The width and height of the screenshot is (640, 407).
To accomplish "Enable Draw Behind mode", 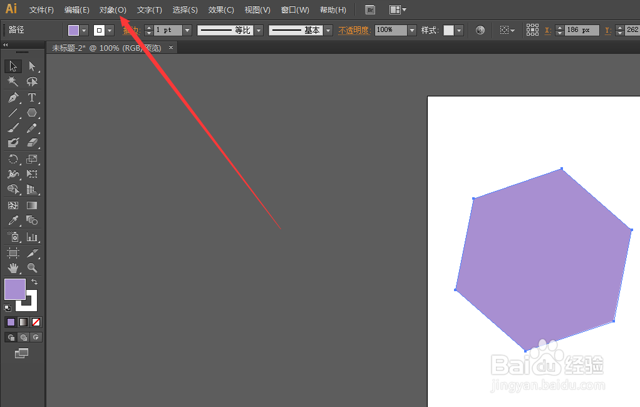I will click(x=24, y=337).
